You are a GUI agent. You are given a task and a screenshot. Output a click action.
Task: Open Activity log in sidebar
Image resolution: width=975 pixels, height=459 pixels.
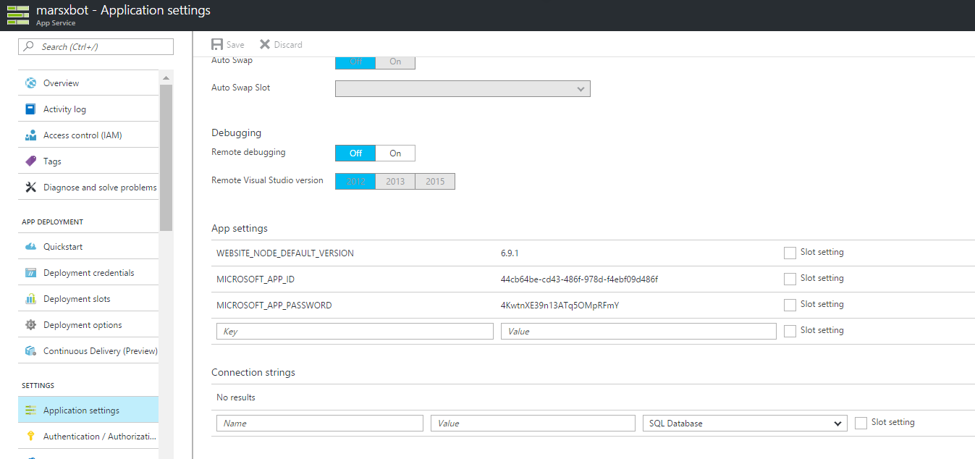(x=88, y=109)
